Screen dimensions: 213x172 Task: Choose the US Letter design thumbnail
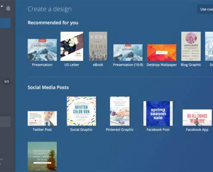[x=72, y=46]
